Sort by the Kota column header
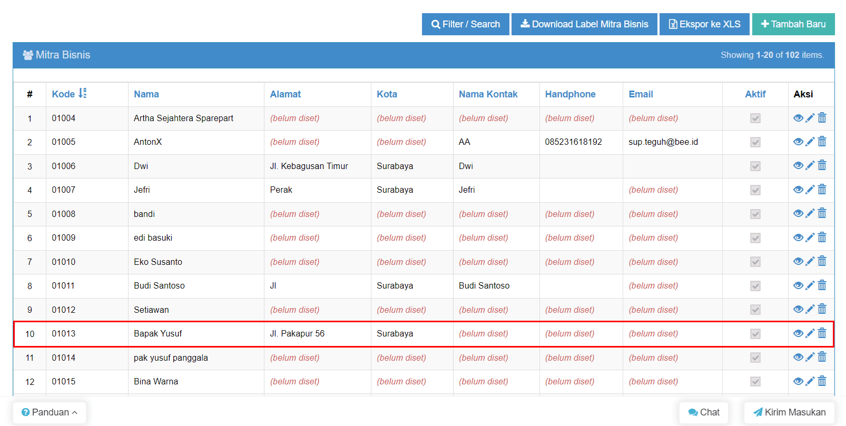Viewport: 846px width, 426px height. tap(387, 94)
